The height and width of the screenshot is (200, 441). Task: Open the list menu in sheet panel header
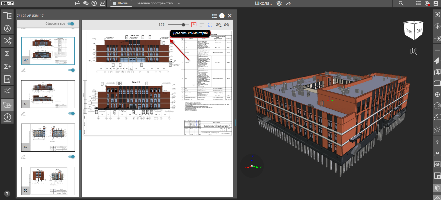pos(215,16)
